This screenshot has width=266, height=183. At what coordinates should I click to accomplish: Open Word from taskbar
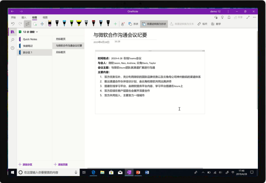[147, 172]
